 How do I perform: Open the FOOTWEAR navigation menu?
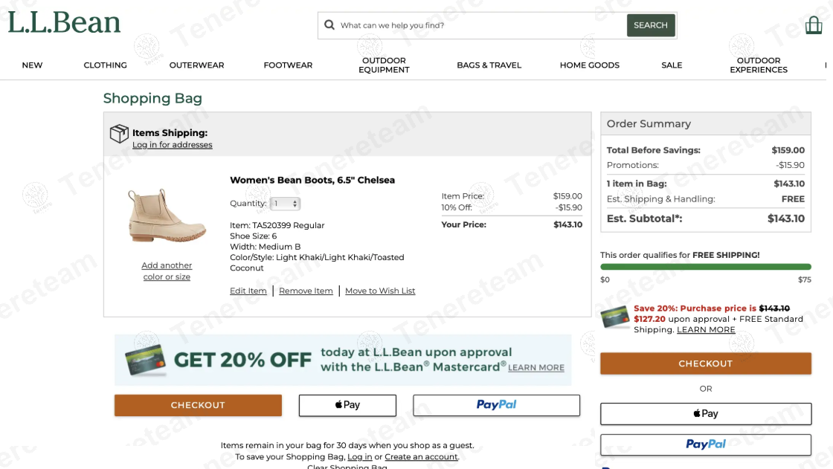click(x=287, y=65)
